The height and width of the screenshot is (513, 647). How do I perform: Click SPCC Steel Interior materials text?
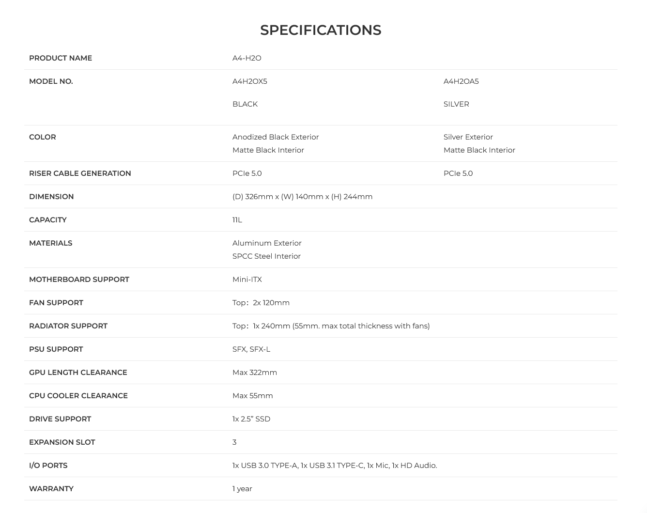(x=266, y=256)
